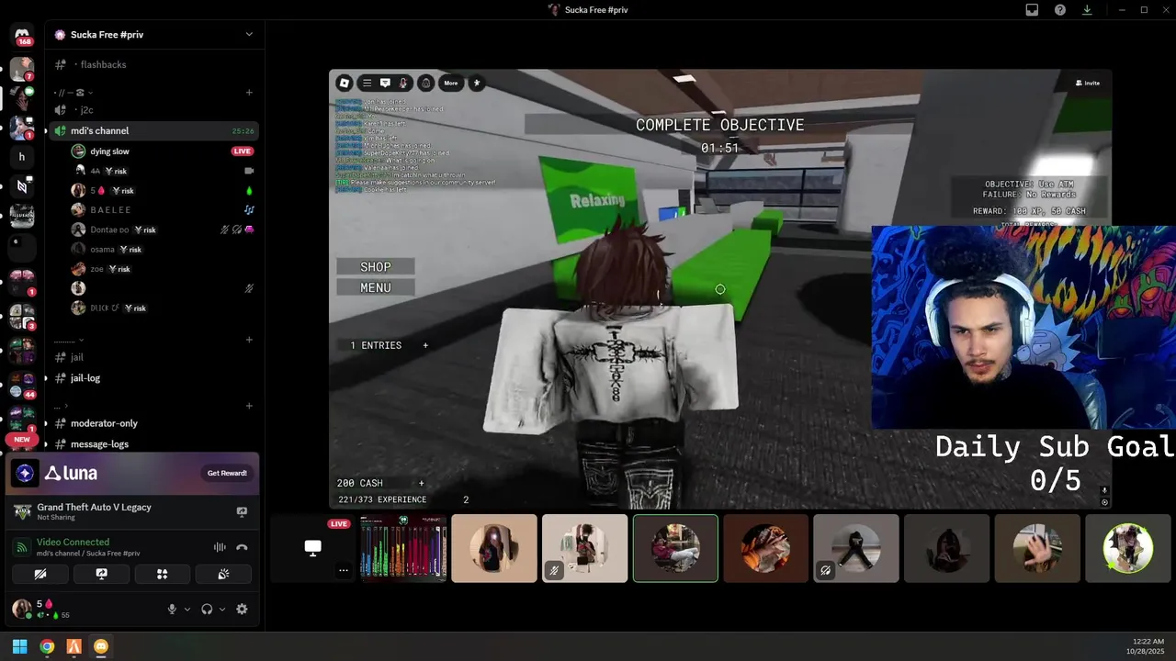The image size is (1176, 661).
Task: Open the server icon labeled h
Action: tap(22, 157)
